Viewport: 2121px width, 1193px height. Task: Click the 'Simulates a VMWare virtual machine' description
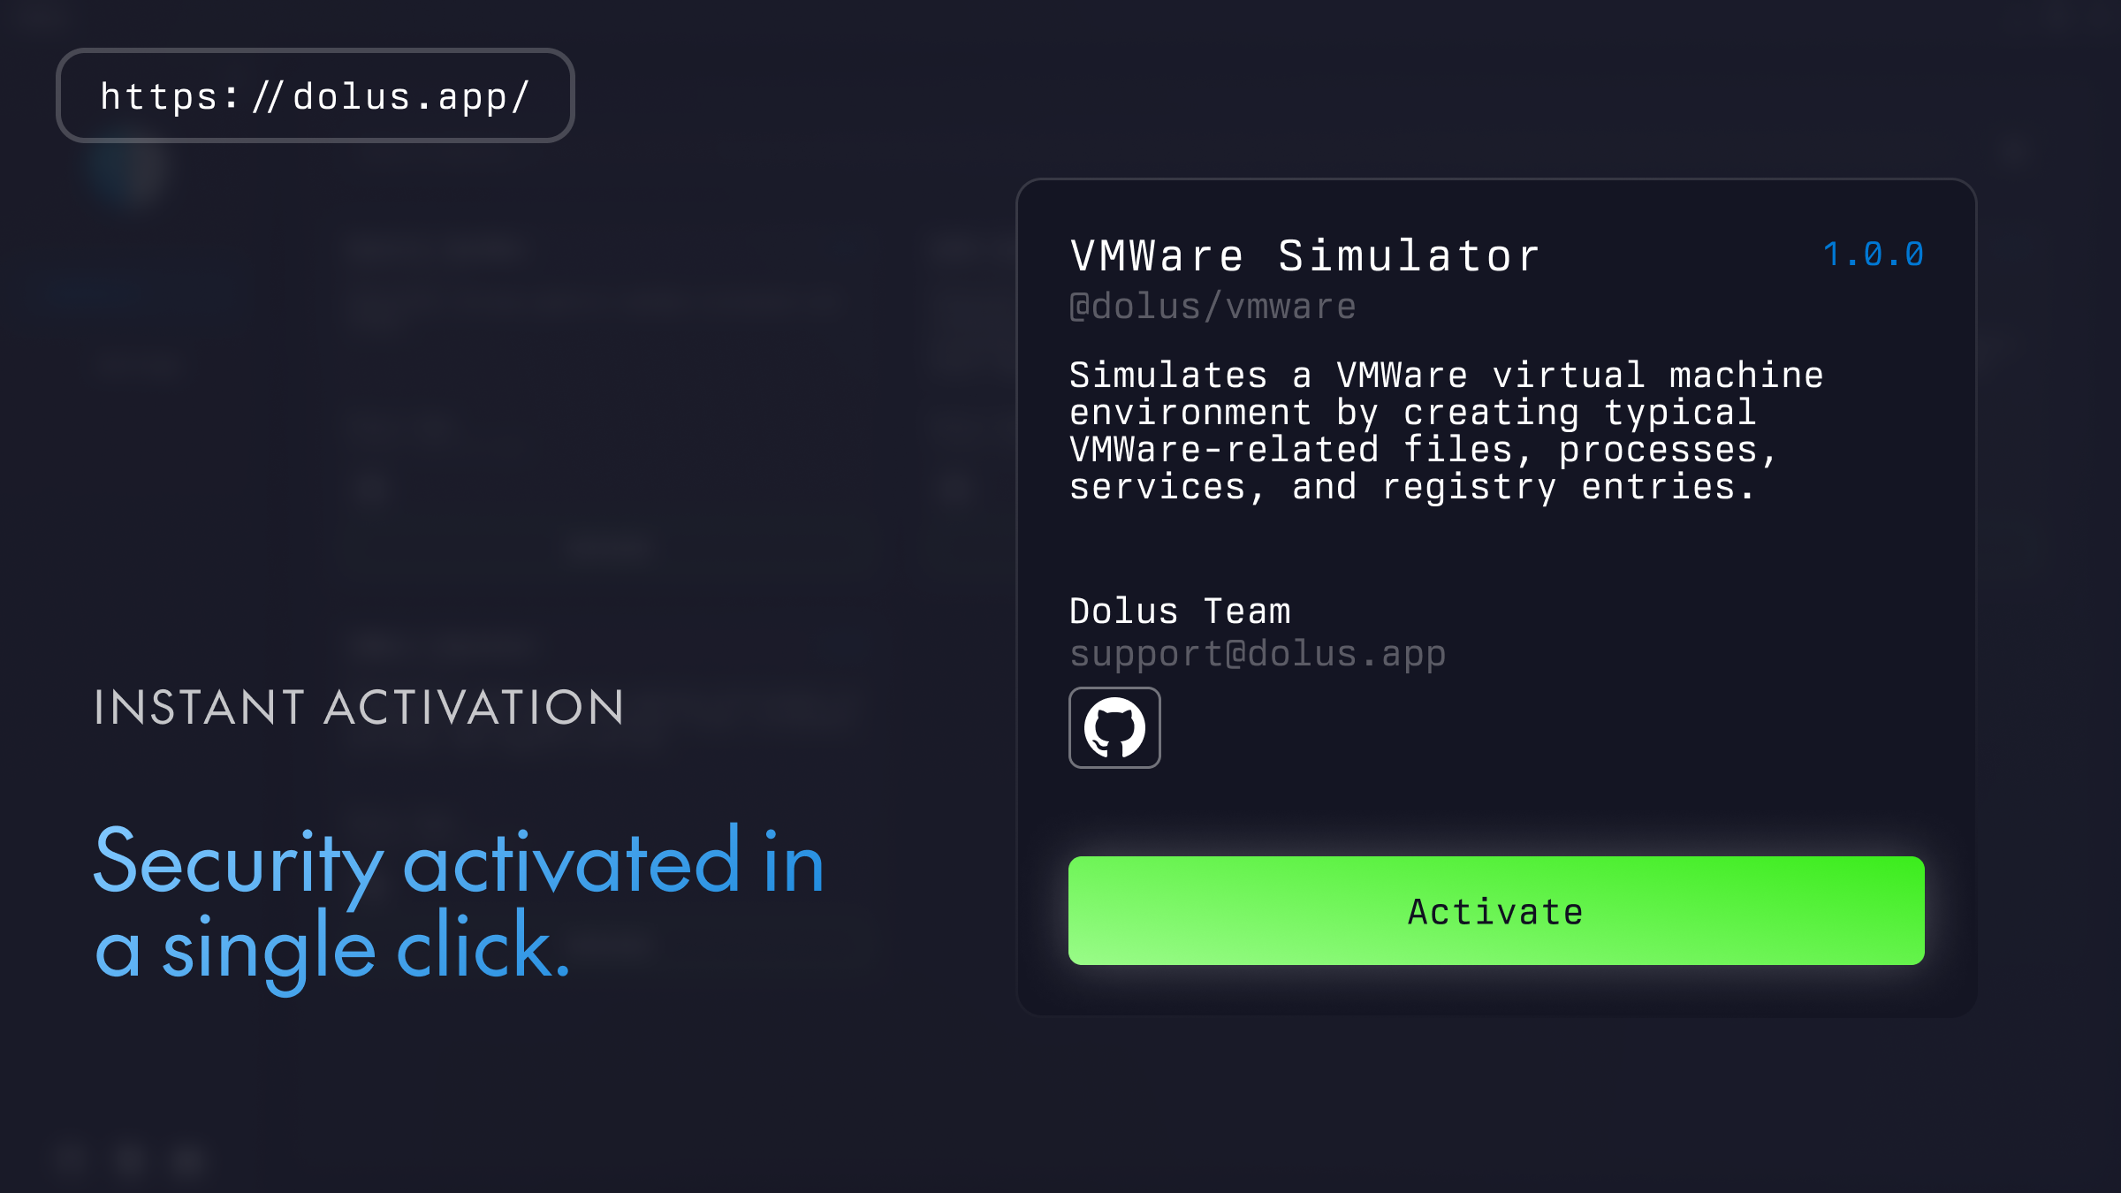1446,430
